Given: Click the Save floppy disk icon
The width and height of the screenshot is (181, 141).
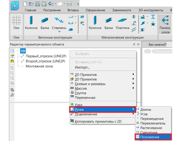Looking at the screenshot, I should coord(38,4).
